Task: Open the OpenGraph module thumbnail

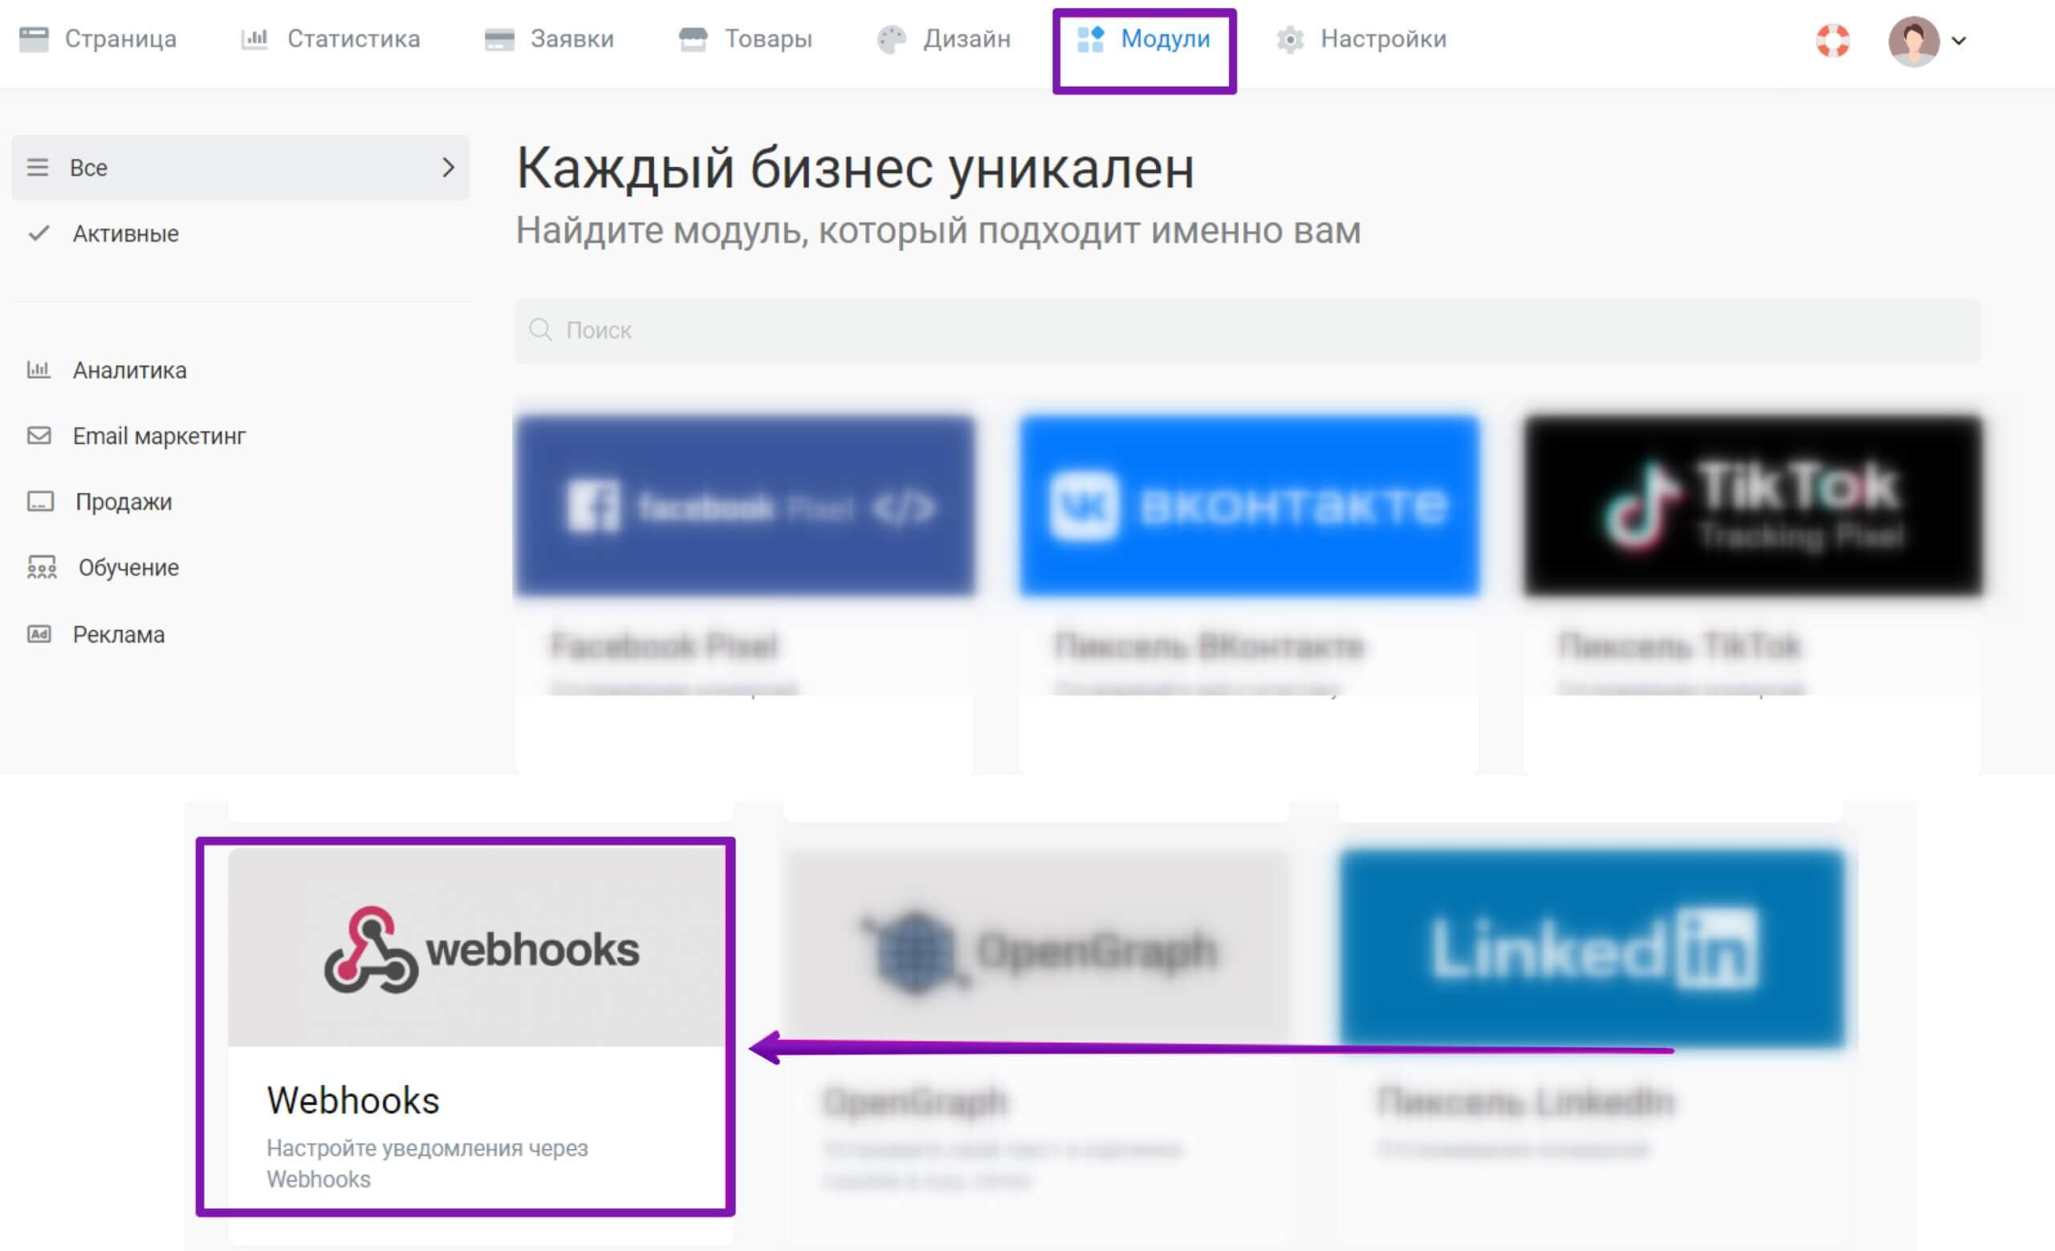Action: (1037, 948)
